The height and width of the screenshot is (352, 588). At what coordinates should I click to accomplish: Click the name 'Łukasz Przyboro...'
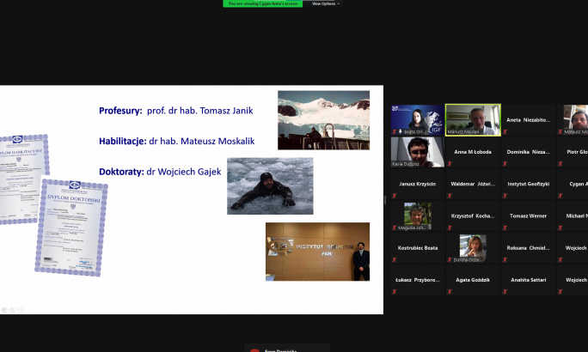pyautogui.click(x=418, y=280)
